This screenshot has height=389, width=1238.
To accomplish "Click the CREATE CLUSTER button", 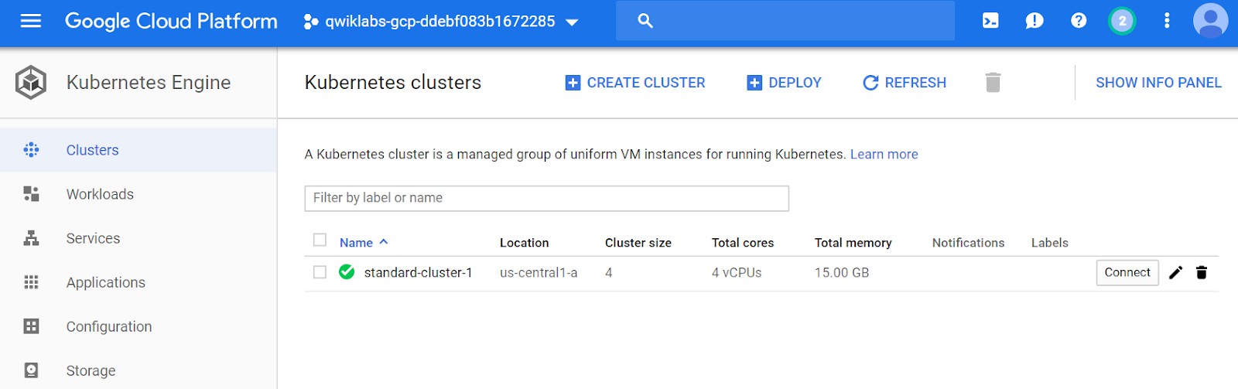I will (x=635, y=83).
